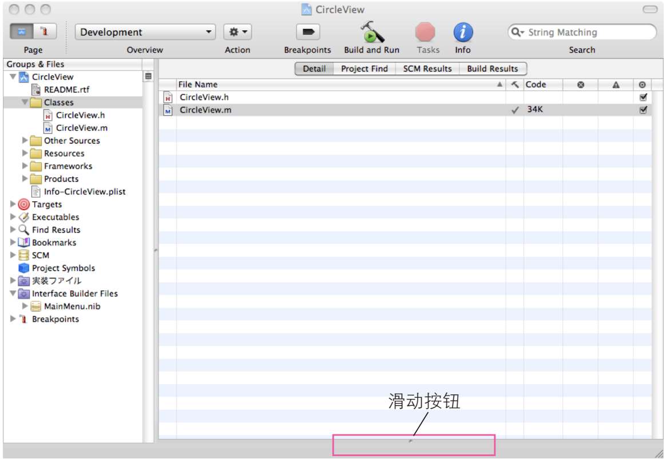Expand the SCM group
Image resolution: width=666 pixels, height=459 pixels.
[13, 255]
